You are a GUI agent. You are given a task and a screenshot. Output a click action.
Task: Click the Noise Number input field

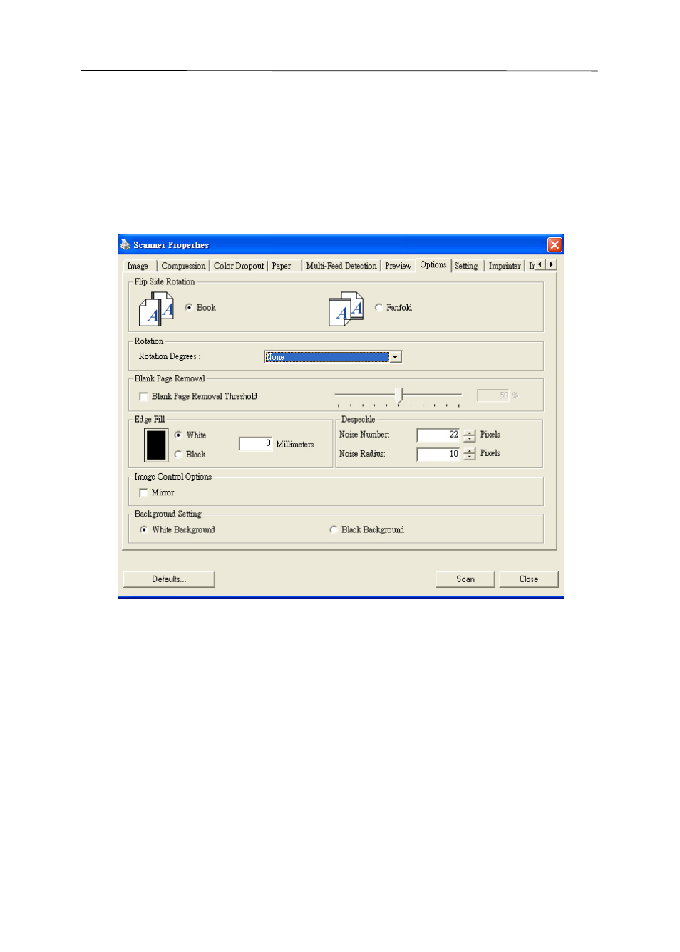(438, 435)
